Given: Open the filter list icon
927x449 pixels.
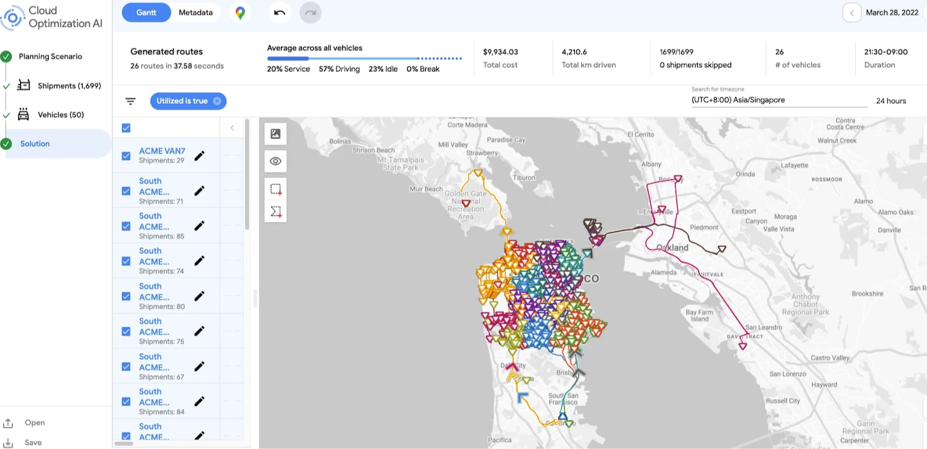Looking at the screenshot, I should pyautogui.click(x=130, y=101).
